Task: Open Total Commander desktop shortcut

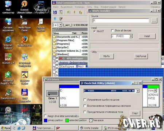Action: [25, 96]
